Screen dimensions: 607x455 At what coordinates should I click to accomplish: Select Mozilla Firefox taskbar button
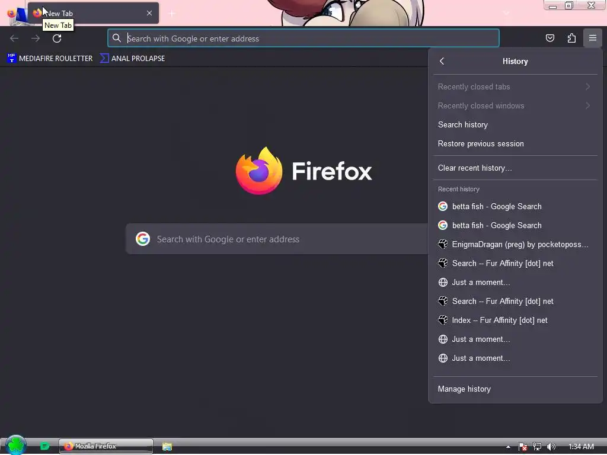(x=106, y=446)
